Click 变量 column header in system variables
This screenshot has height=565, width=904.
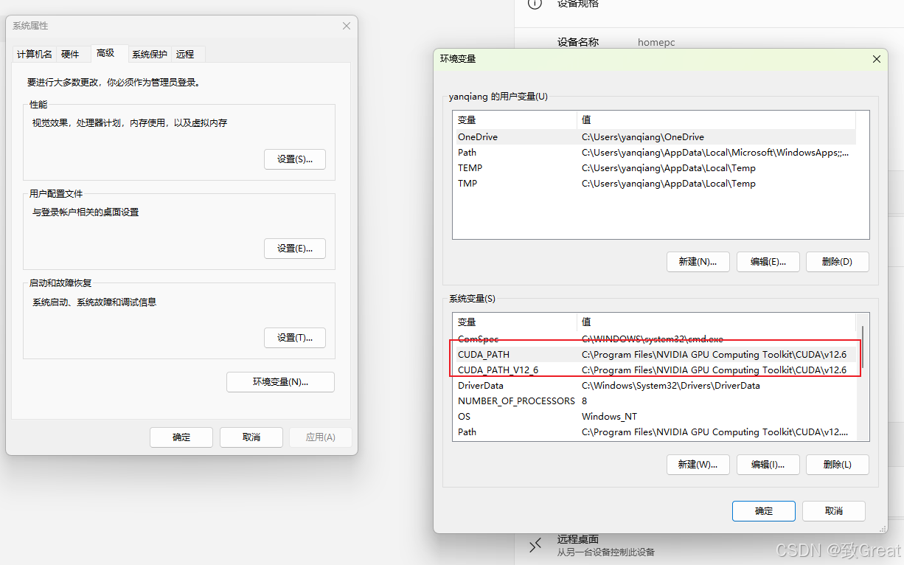515,322
